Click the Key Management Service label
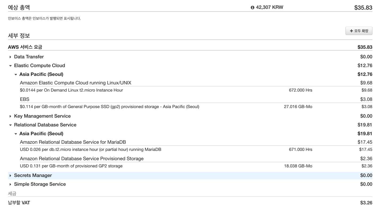The height and width of the screenshot is (210, 377). [42, 116]
